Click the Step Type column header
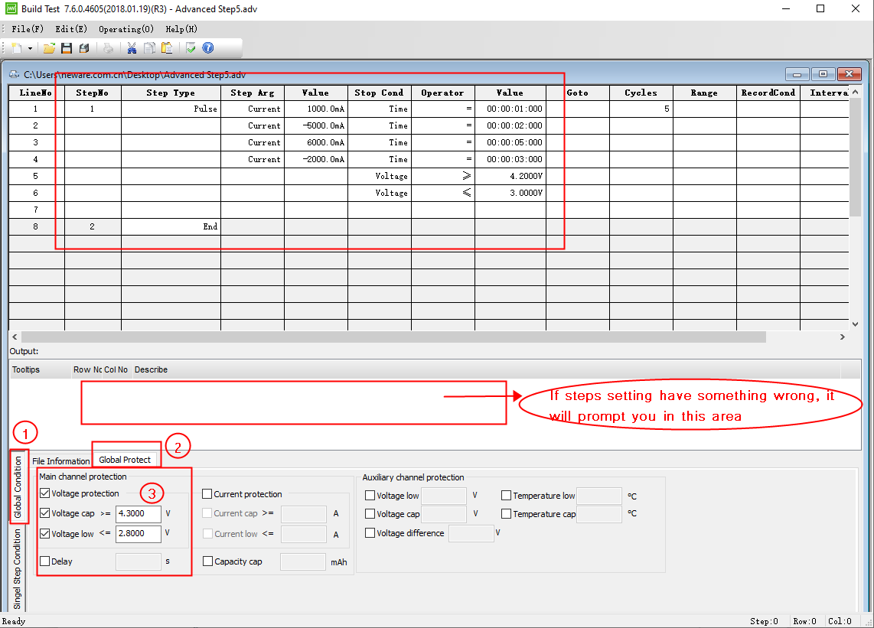This screenshot has width=874, height=628. click(171, 93)
